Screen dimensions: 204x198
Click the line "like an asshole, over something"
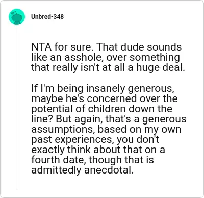click(106, 57)
